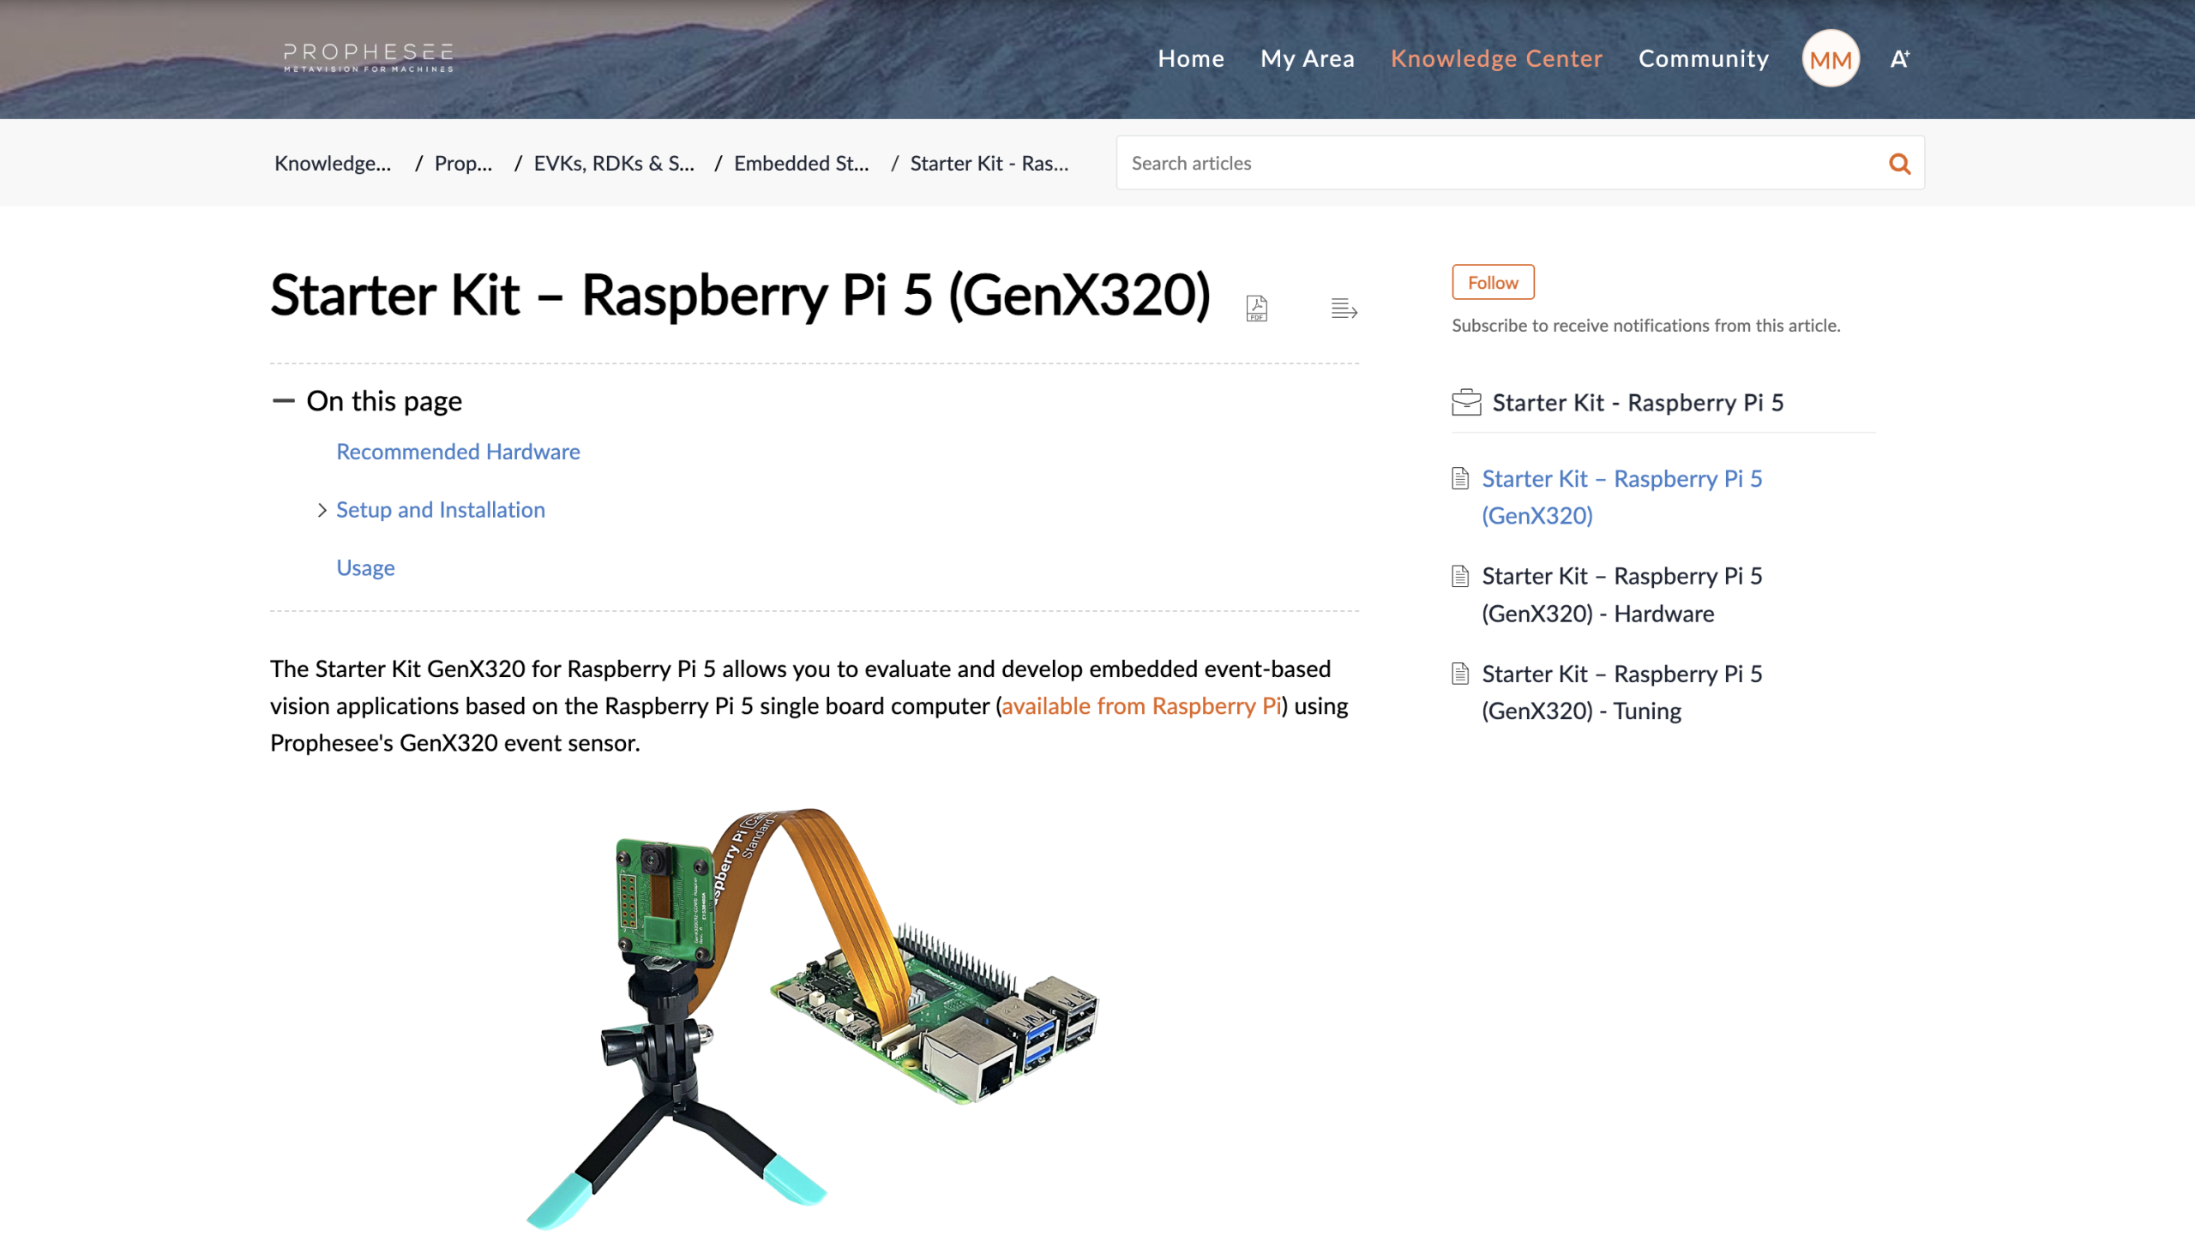Click the reader view lines icon
Screen dimensions: 2195x1241
pyautogui.click(x=1344, y=309)
